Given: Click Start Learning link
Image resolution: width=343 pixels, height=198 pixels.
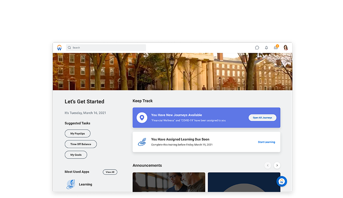Looking at the screenshot, I should point(266,142).
